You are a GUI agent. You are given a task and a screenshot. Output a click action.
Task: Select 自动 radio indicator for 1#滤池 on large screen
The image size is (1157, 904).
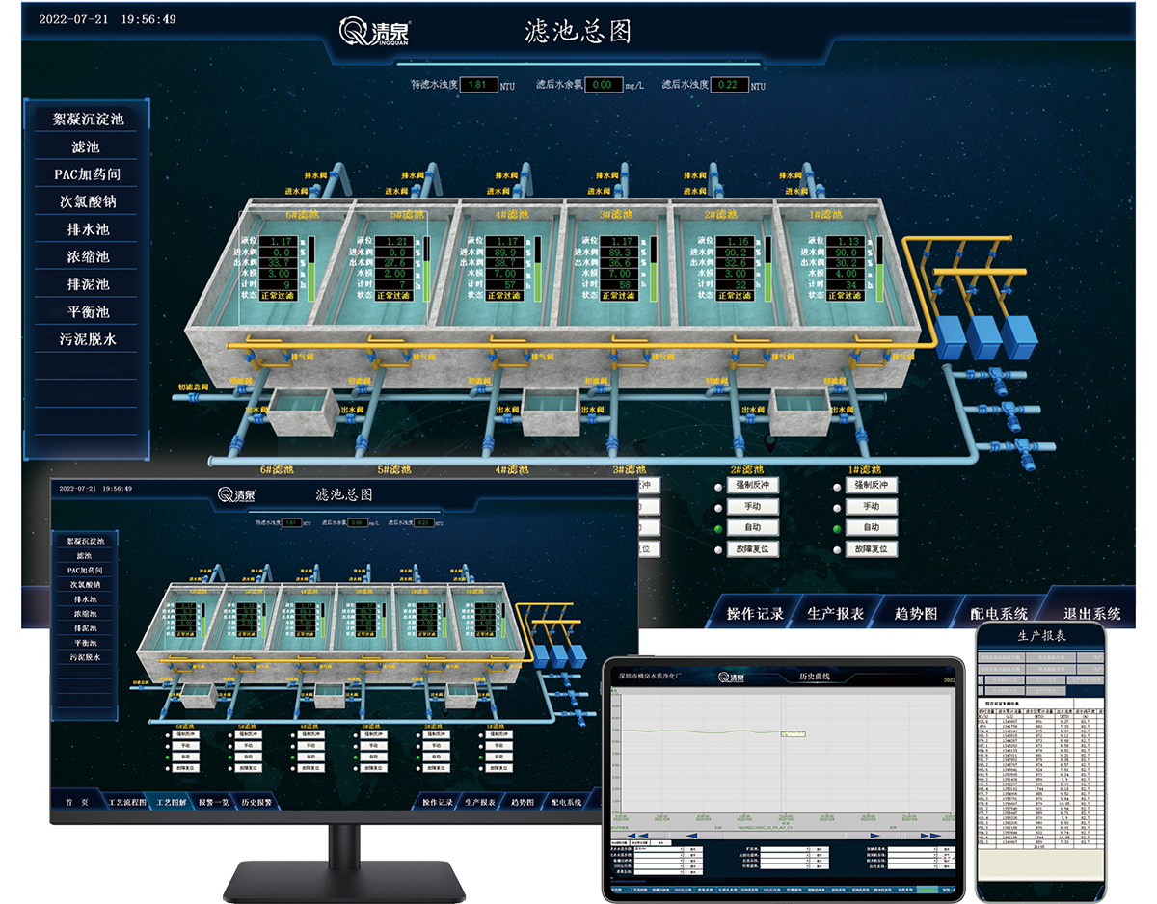[x=838, y=529]
